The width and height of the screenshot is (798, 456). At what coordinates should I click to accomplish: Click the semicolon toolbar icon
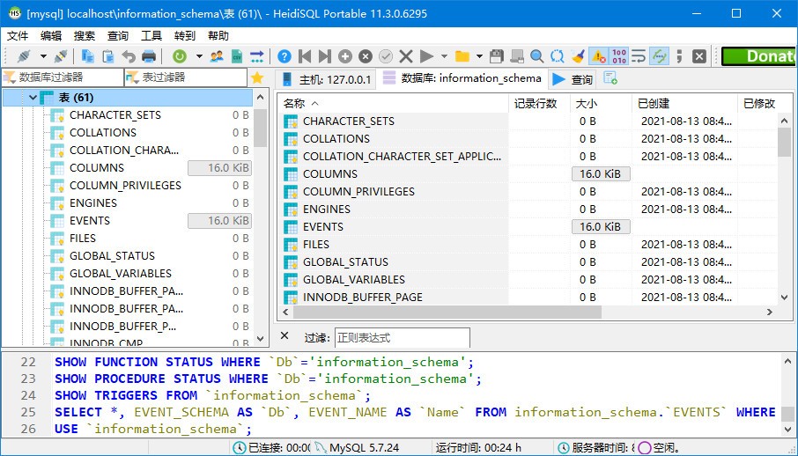[x=679, y=56]
